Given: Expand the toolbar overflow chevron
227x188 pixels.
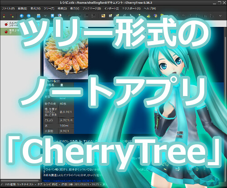Looking at the screenshot, I should coord(220,16).
